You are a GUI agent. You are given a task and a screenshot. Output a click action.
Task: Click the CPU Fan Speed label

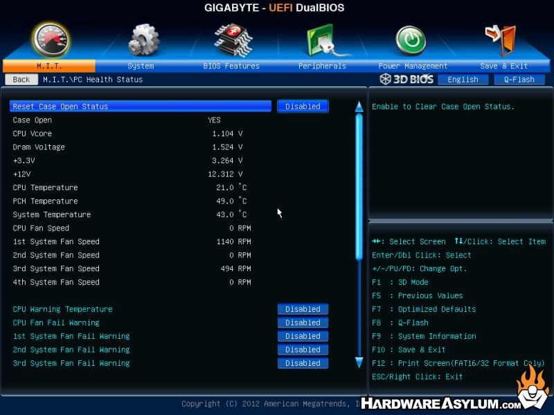(x=41, y=228)
